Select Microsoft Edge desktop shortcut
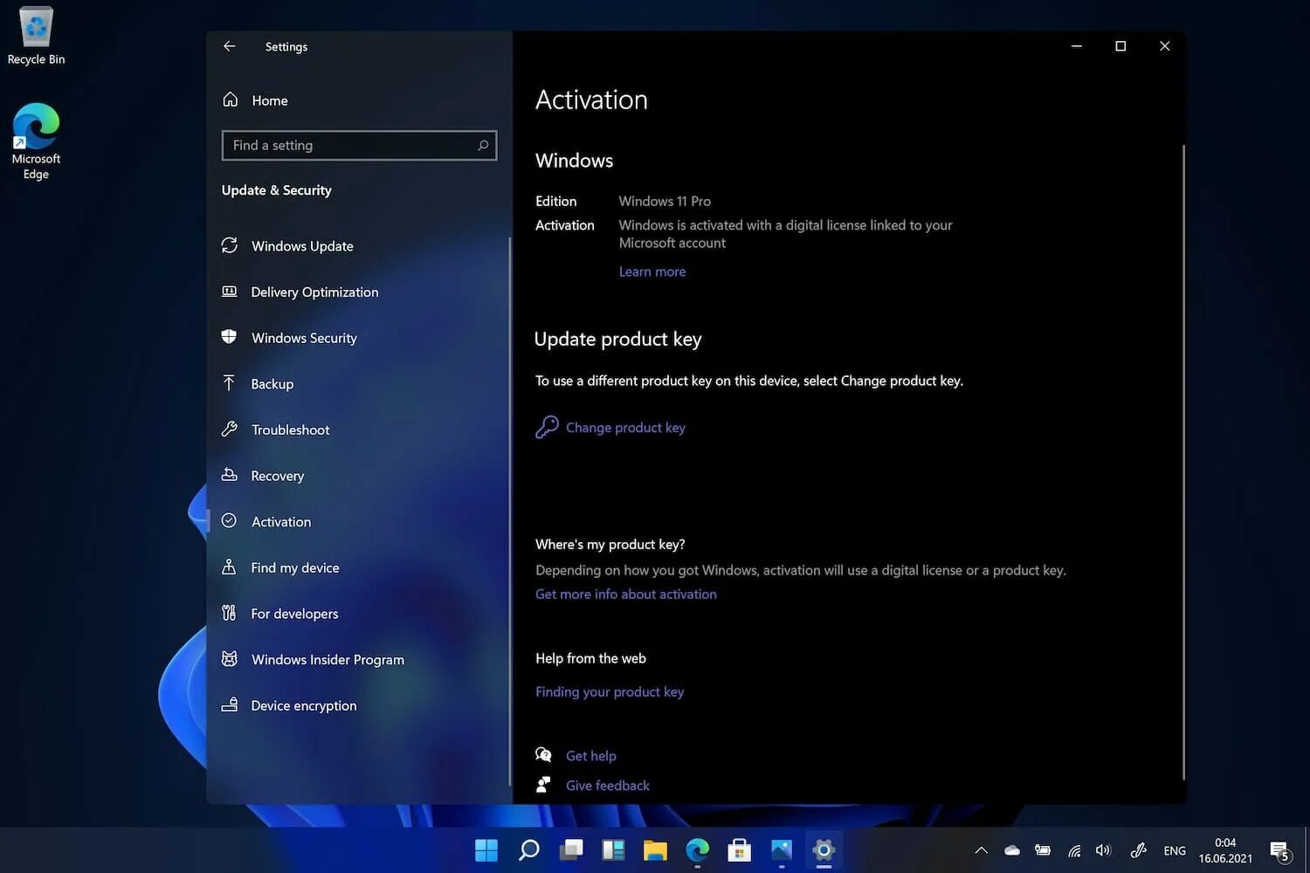 pyautogui.click(x=36, y=141)
